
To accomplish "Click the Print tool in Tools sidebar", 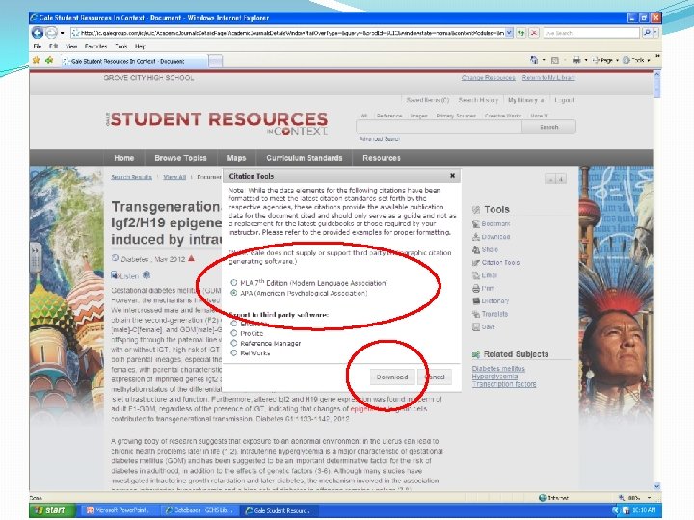I will [x=484, y=288].
